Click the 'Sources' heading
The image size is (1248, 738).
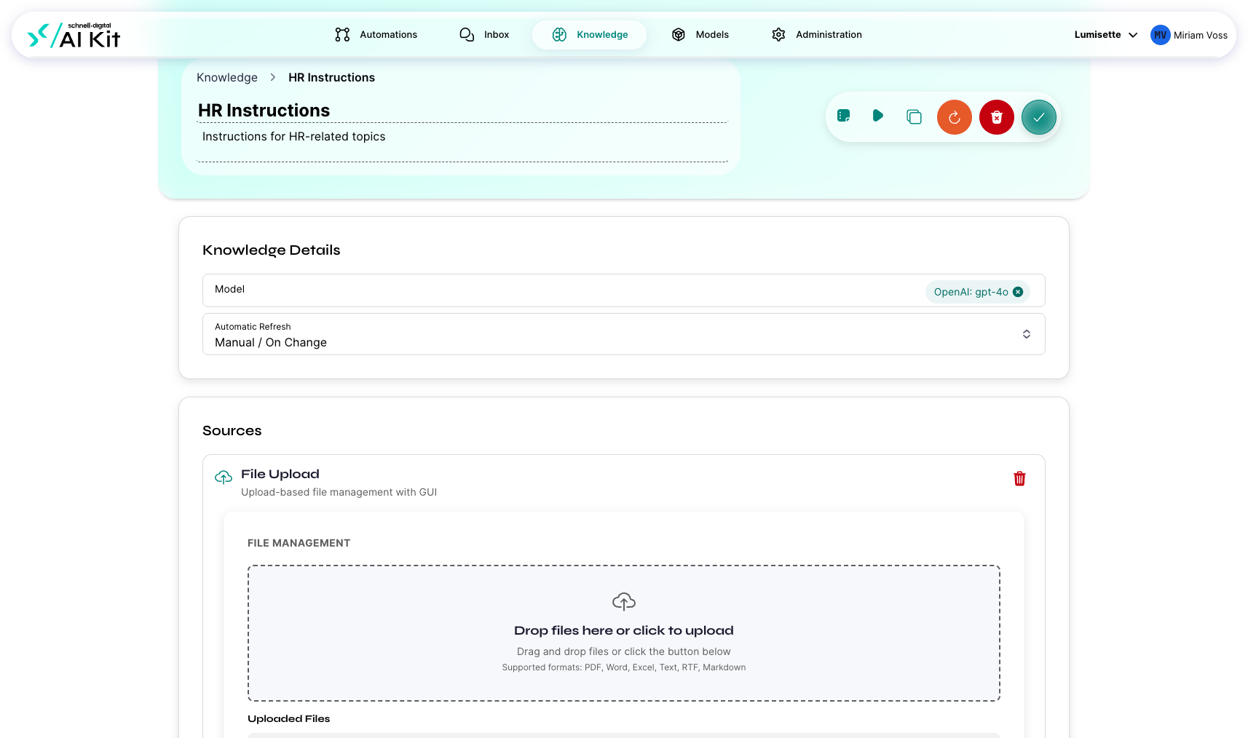click(232, 430)
